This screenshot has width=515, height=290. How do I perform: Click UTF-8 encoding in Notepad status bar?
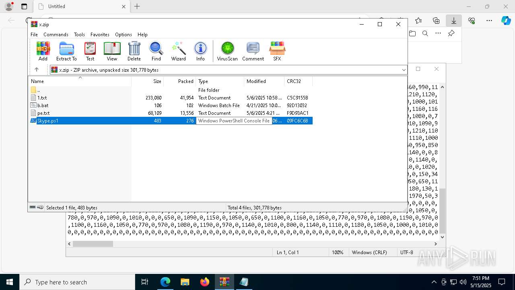coord(406,253)
